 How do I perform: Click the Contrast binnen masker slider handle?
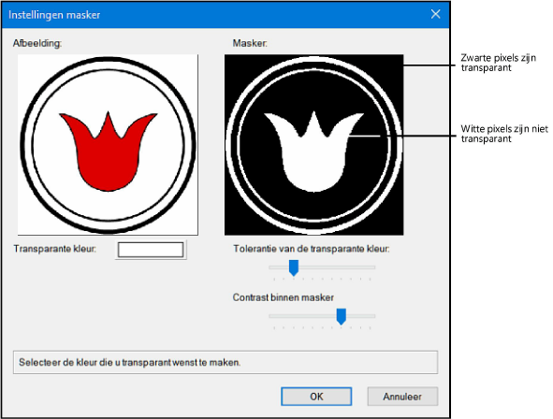coord(341,316)
